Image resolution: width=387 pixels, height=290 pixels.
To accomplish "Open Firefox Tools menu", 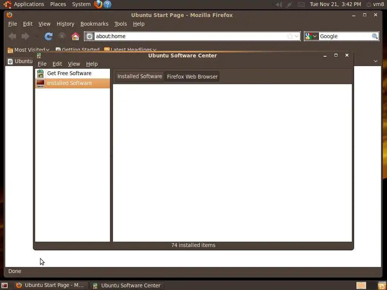I will [x=121, y=24].
